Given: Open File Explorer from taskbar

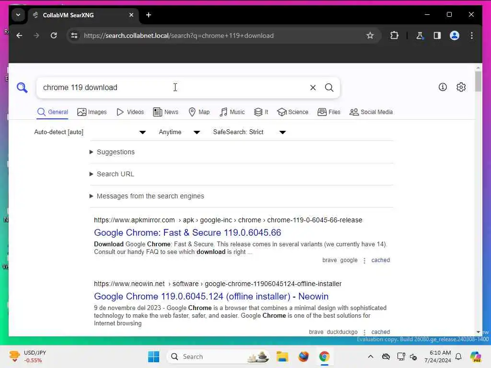Looking at the screenshot, I should click(x=282, y=356).
